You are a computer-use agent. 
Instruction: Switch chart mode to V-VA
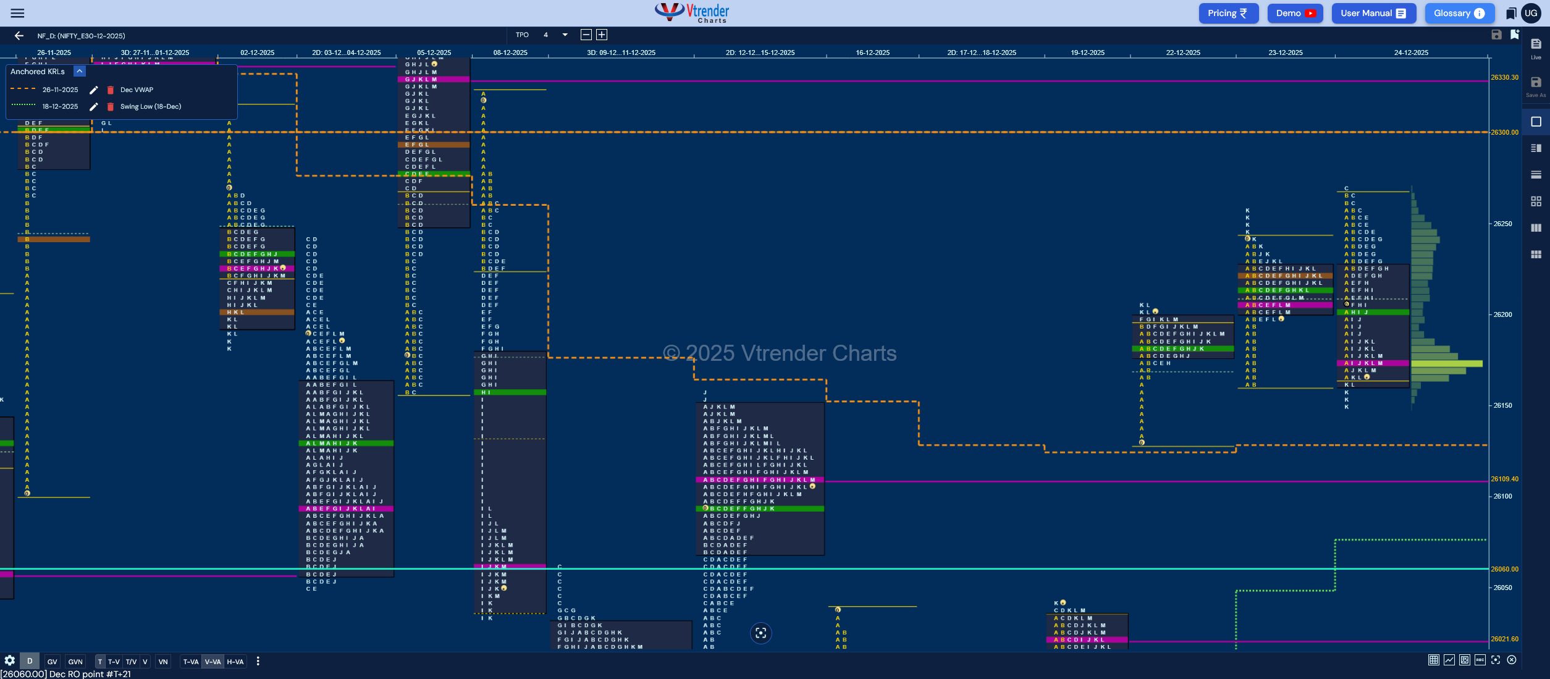(213, 661)
